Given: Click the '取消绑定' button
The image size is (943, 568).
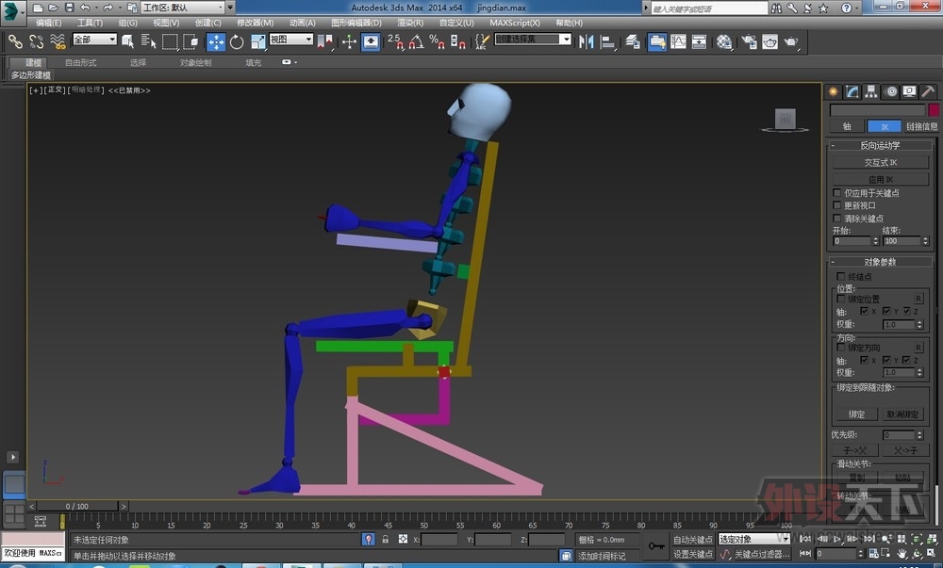Looking at the screenshot, I should [902, 414].
